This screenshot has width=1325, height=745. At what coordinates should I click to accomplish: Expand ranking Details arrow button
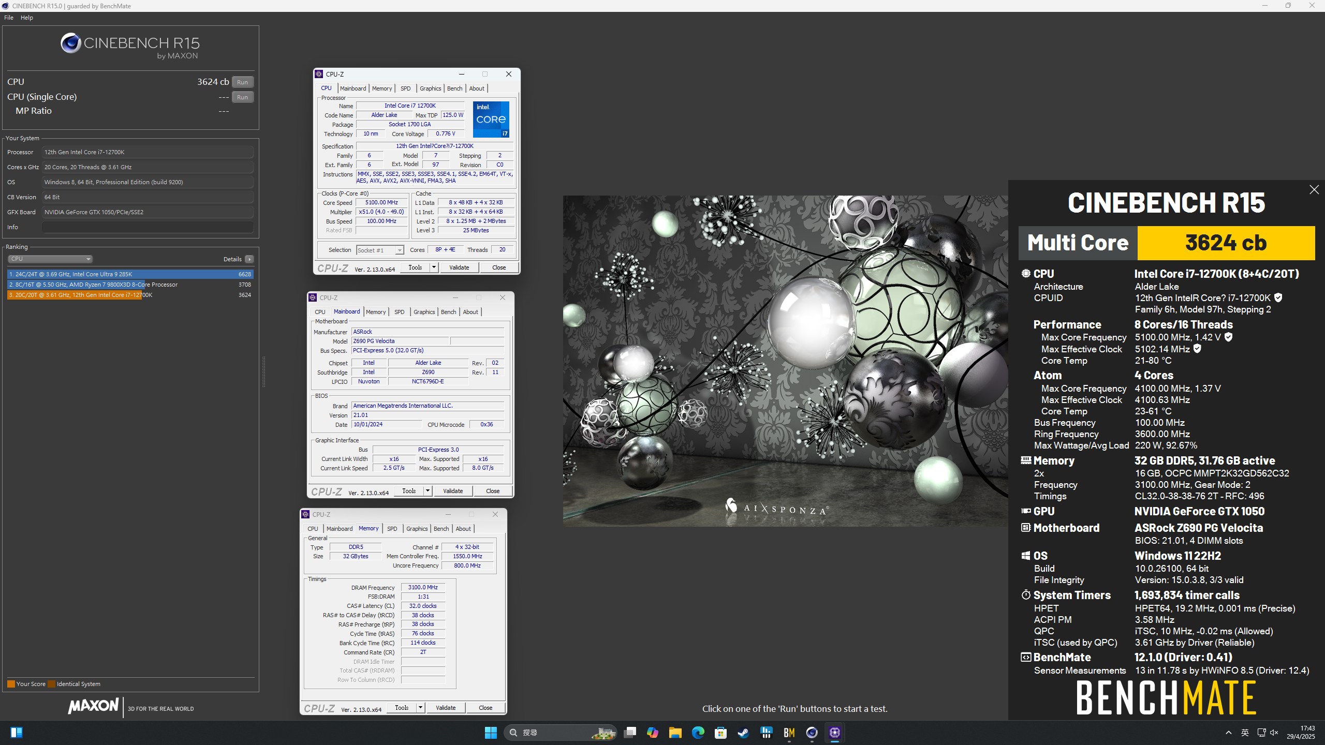pyautogui.click(x=249, y=259)
